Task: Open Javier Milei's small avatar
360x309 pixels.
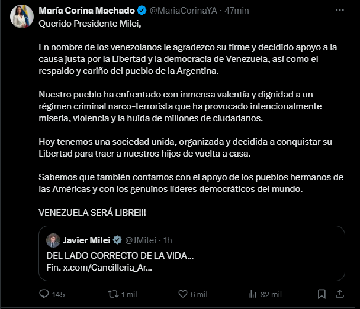Action: click(x=52, y=240)
